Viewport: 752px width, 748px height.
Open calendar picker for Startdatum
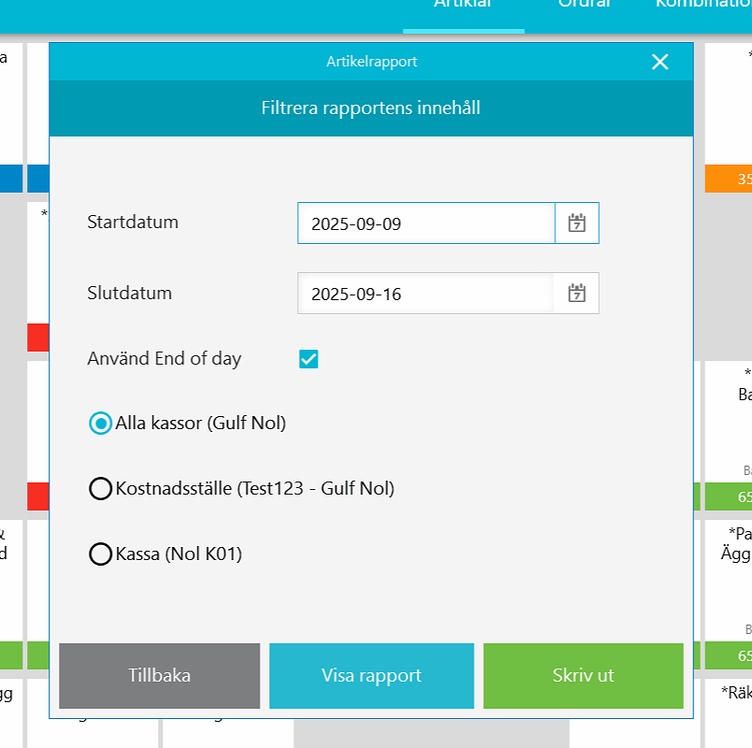click(x=577, y=223)
